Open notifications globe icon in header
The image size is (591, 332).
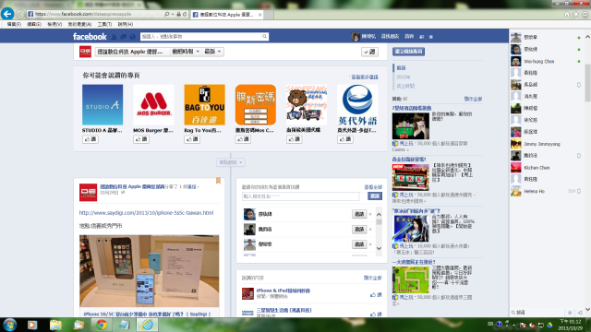132,37
